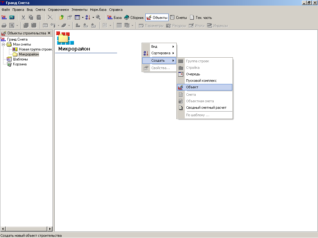Open the Вид menu in menu bar
This screenshot has height=238, width=318.
tap(30, 10)
